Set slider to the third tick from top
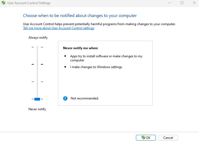This screenshot has height=147, width=199. [37, 82]
